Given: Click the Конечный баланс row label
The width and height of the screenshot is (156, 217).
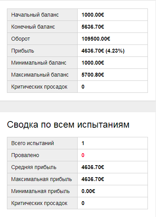Looking at the screenshot, I should [33, 27].
